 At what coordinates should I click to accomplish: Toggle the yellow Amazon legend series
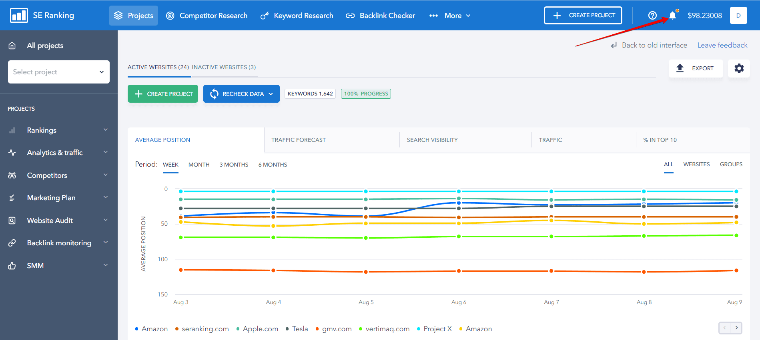[x=475, y=329]
